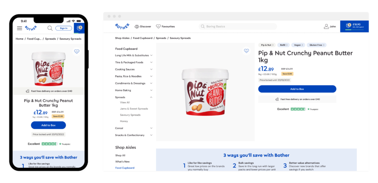Viewport: 378px width, 183px height.
Task: Tap the mobile search magnifier icon
Action: (50, 28)
